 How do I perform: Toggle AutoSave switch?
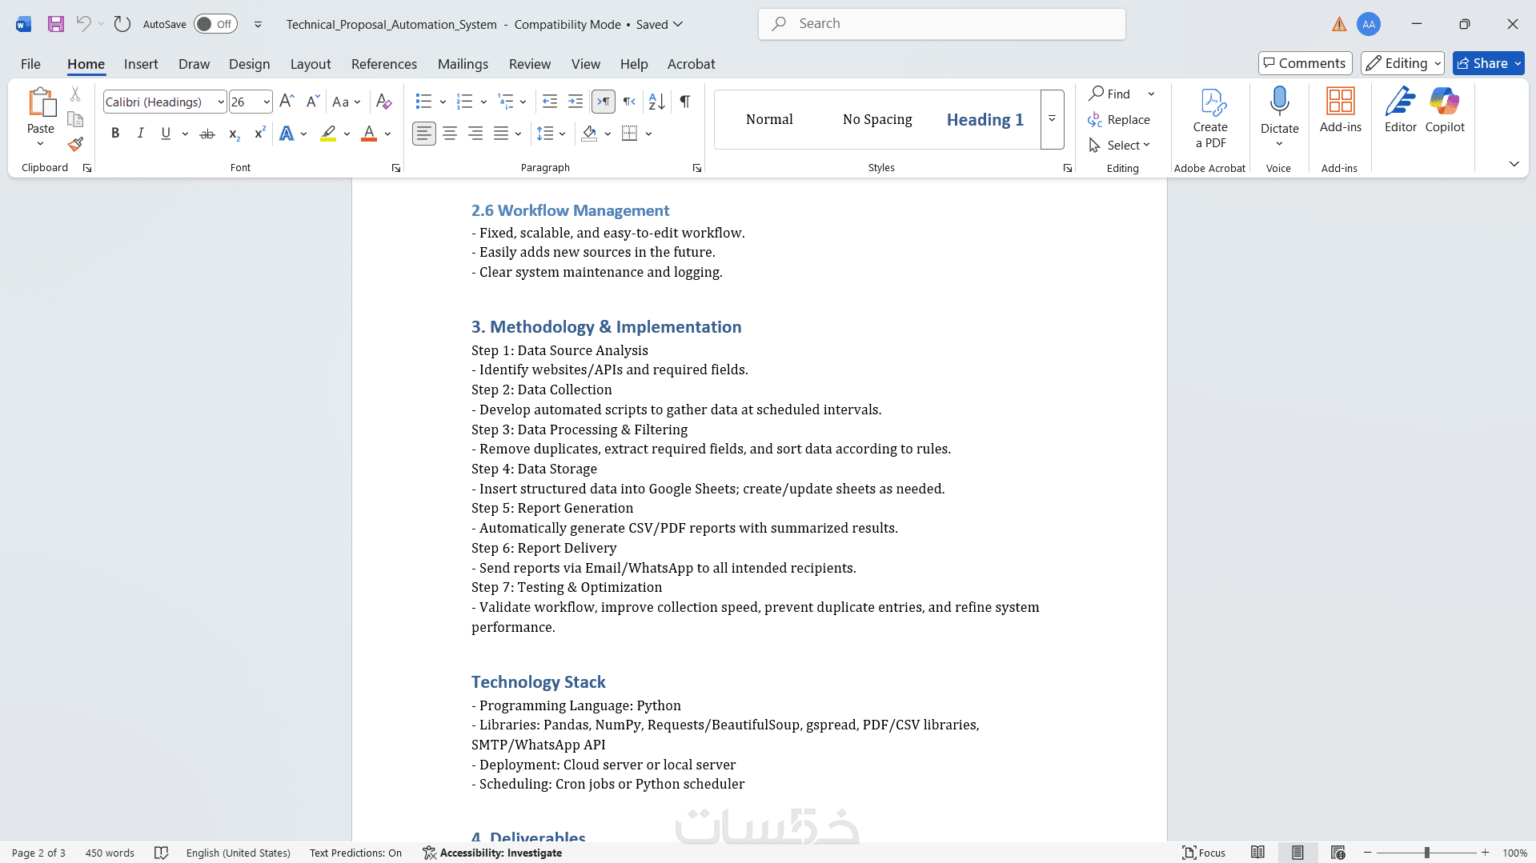[x=215, y=24]
